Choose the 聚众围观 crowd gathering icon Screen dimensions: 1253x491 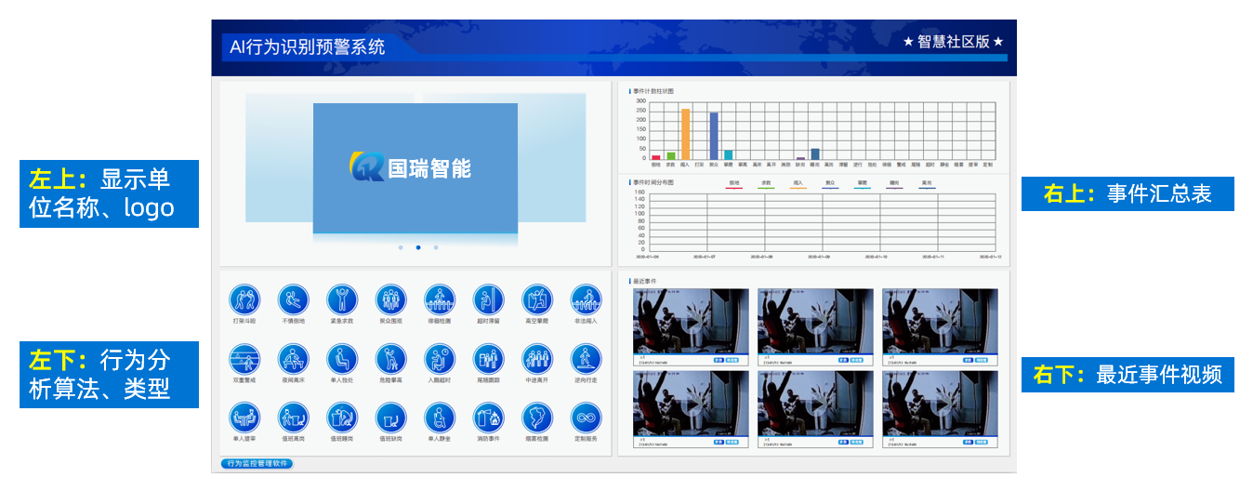click(390, 300)
